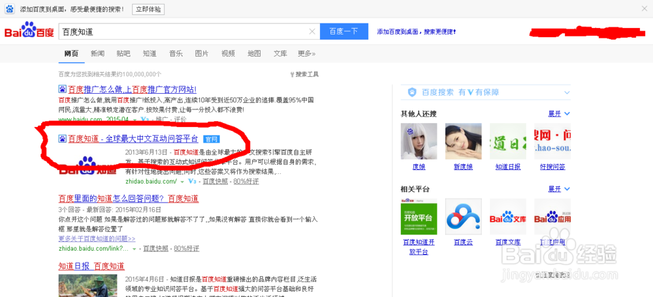Click the 度娘 thumbnail image
Screen dimensions: 653x297
(419, 141)
